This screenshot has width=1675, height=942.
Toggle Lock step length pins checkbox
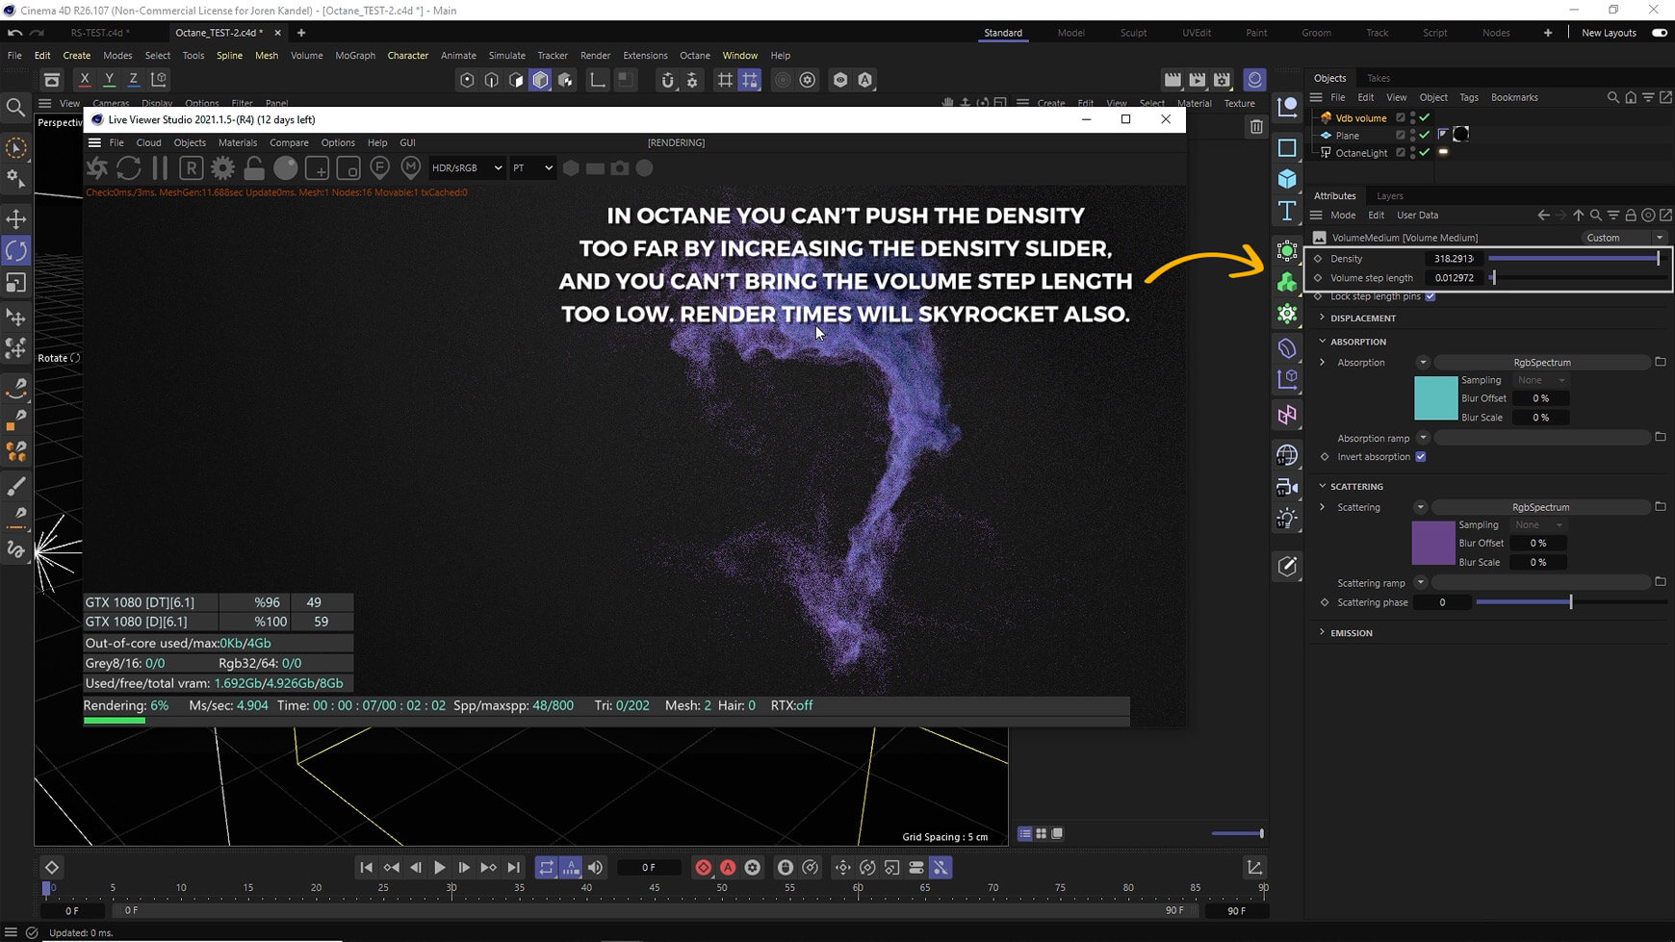coord(1430,296)
